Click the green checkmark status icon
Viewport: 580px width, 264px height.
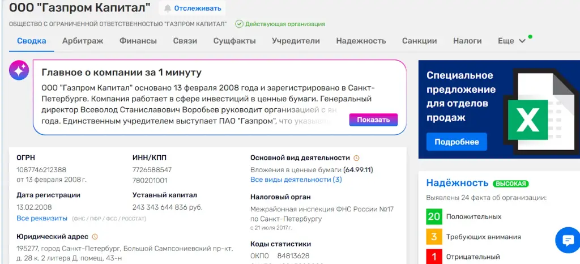240,24
